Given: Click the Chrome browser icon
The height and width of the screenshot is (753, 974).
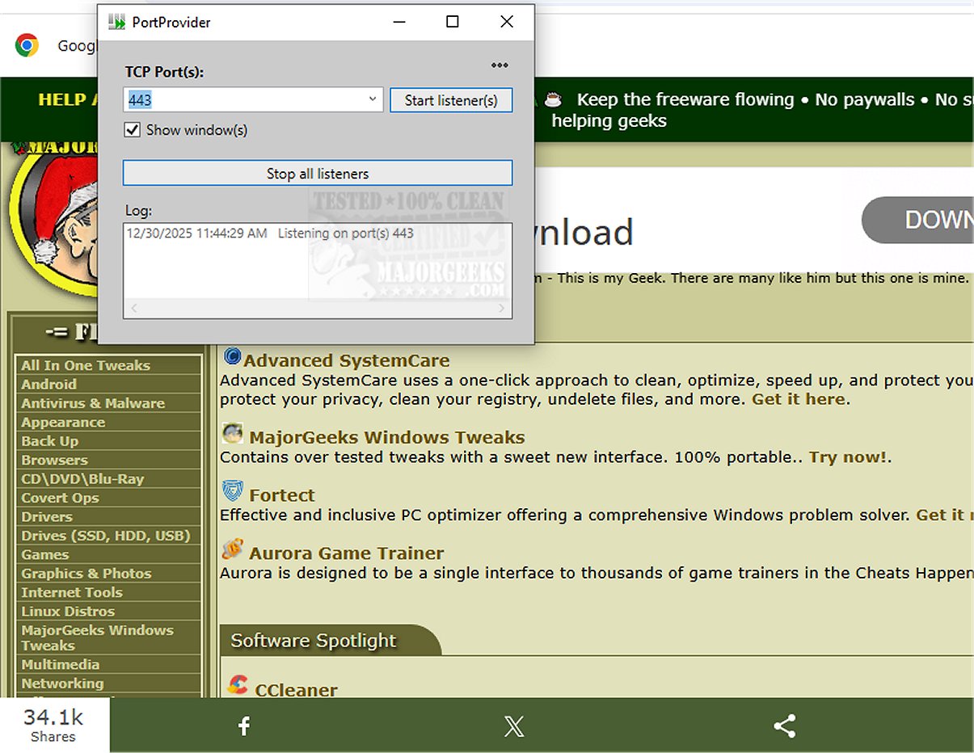Looking at the screenshot, I should pos(27,45).
